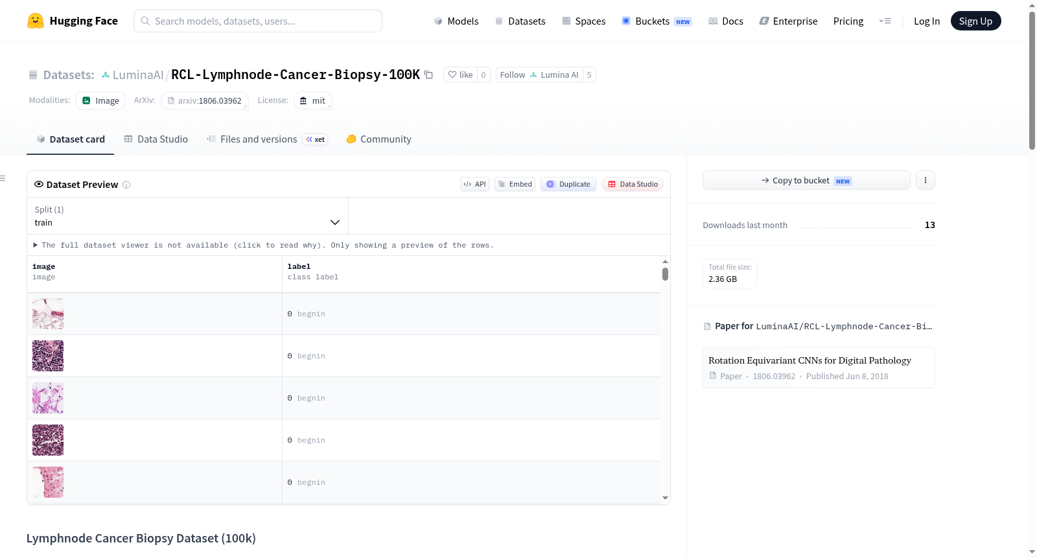Expand the Split train dropdown

(187, 216)
